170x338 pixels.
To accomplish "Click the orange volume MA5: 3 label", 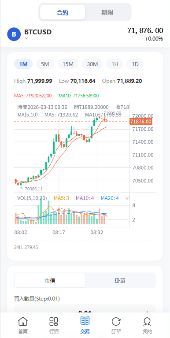I will point(61,198).
